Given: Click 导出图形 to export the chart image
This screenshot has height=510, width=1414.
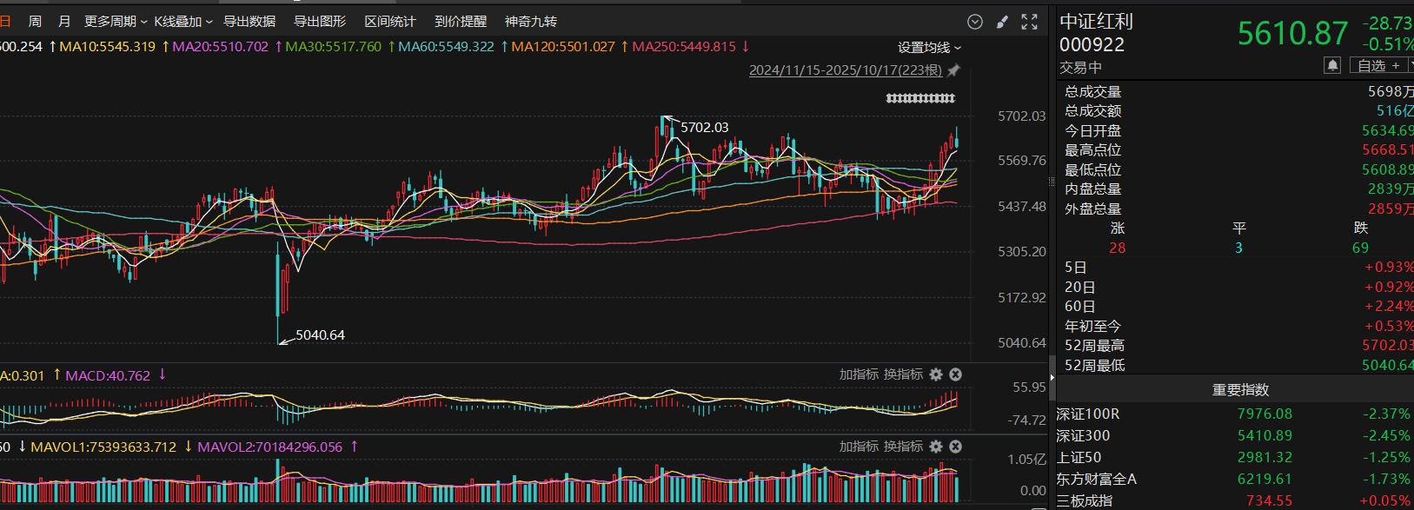Looking at the screenshot, I should 320,22.
